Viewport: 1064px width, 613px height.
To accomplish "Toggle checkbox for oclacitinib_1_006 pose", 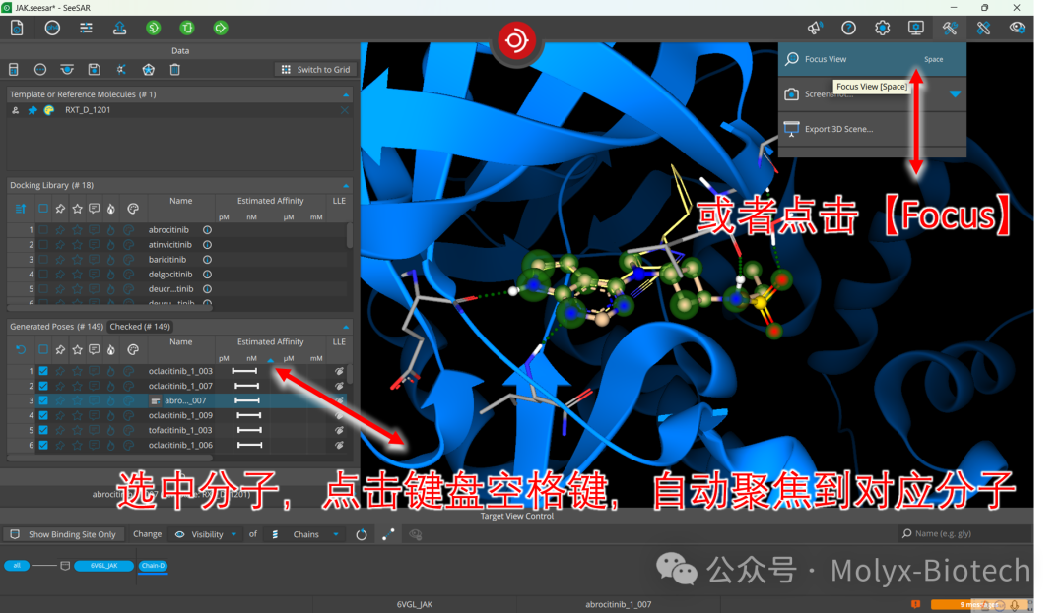I will click(43, 445).
